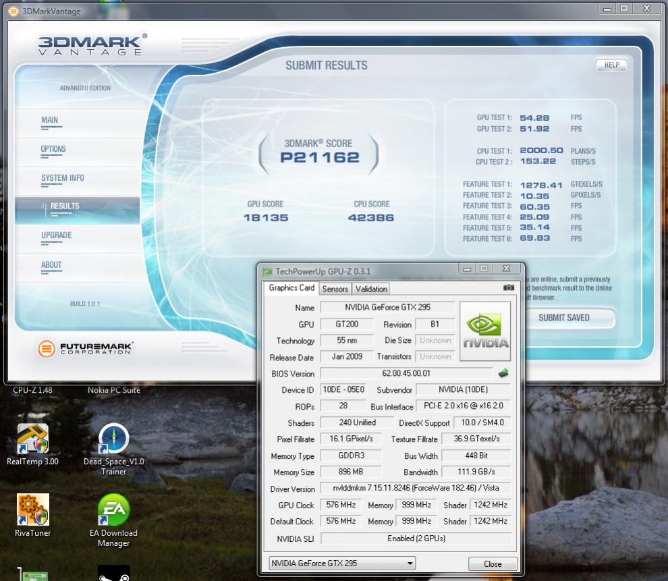668x581 pixels.
Task: Click the Memory Size field 896 MB
Action: click(x=351, y=472)
